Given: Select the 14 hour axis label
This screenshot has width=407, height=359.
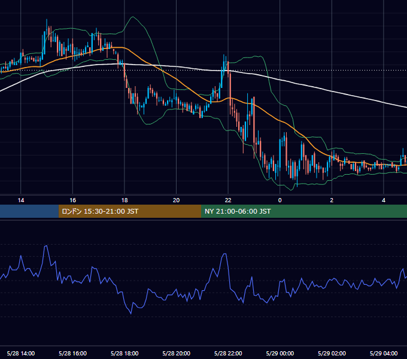Looking at the screenshot, I should tap(21, 200).
